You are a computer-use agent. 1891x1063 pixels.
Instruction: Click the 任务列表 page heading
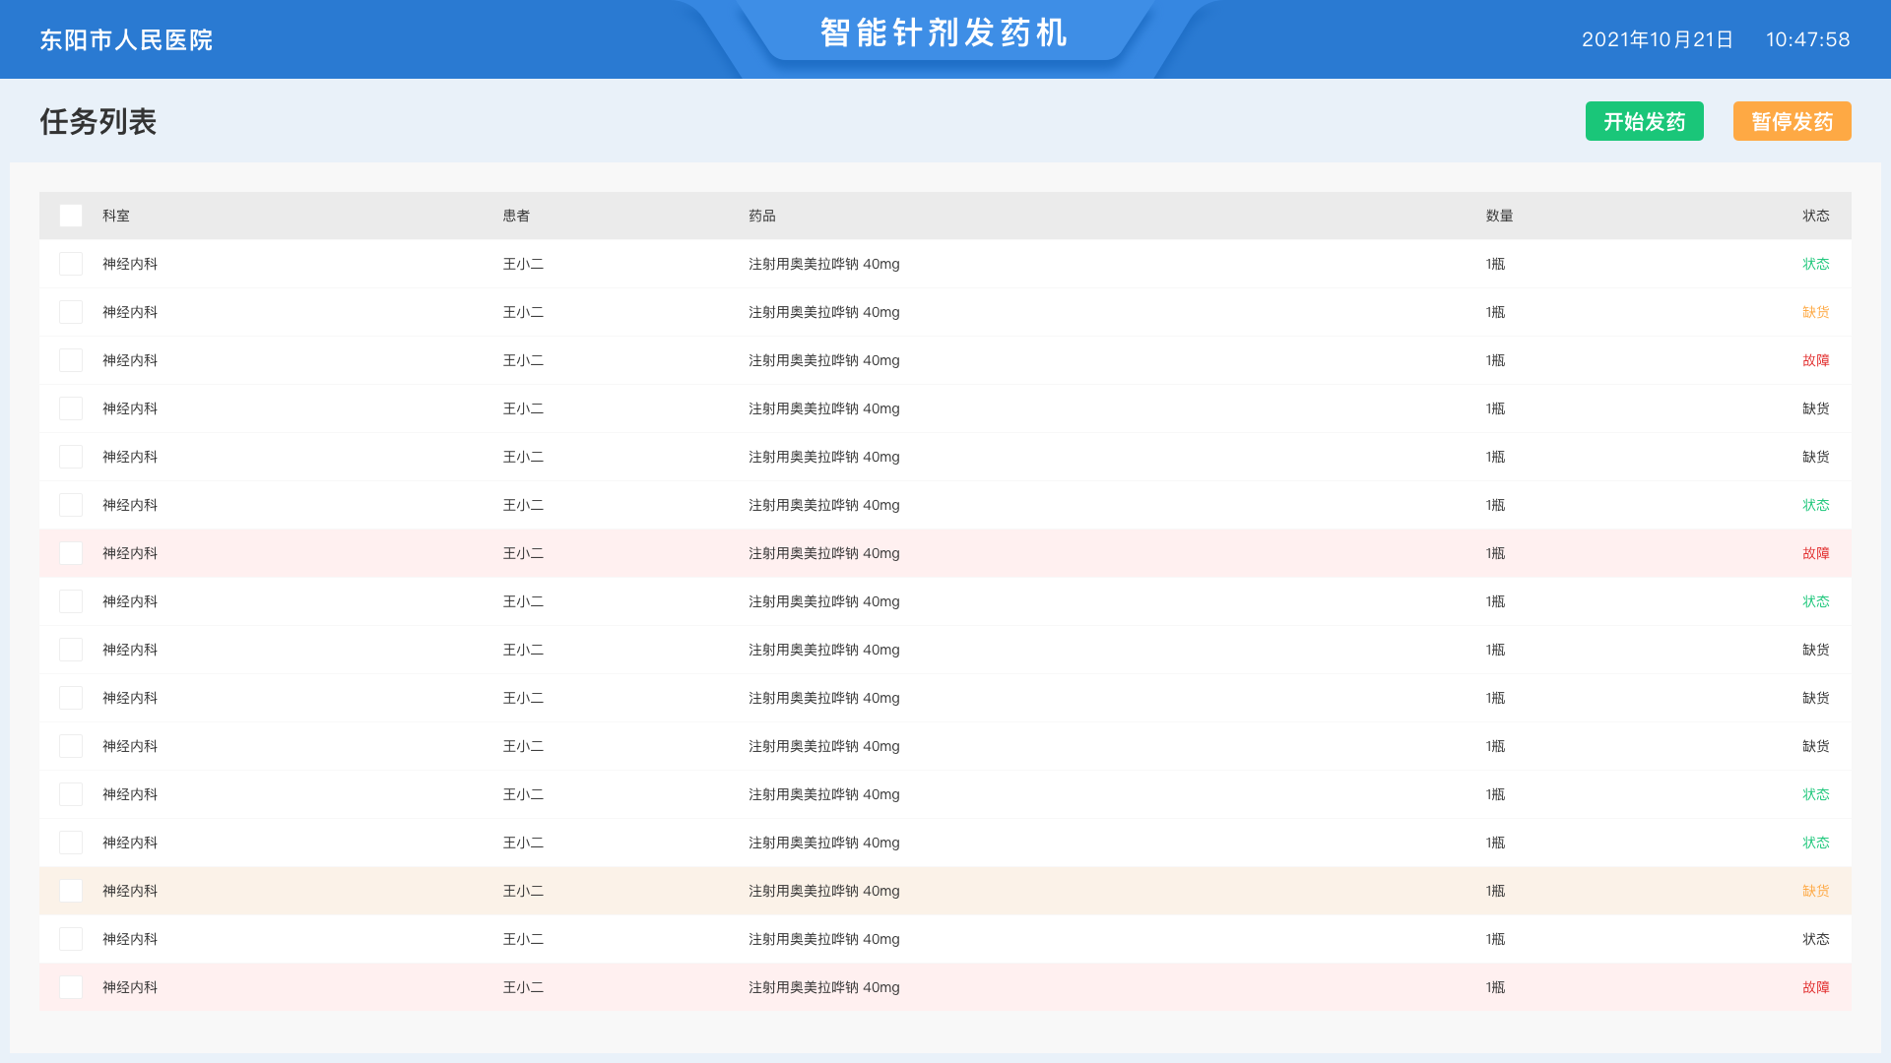point(98,122)
